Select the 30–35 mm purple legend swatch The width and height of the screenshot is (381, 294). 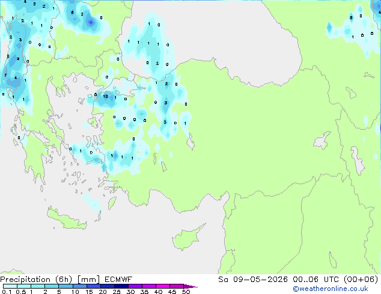click(135, 286)
